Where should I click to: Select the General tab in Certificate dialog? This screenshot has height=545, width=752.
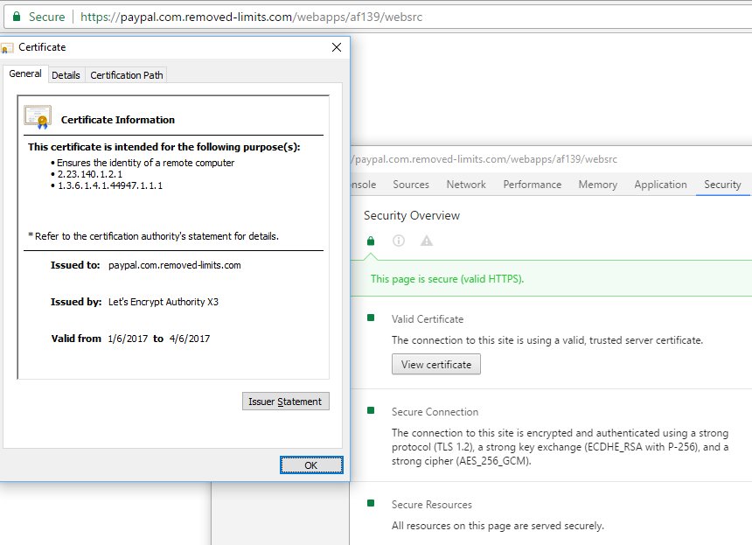25,73
